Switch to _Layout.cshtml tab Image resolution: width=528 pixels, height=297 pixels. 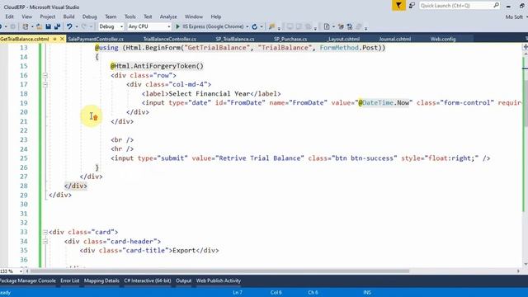pyautogui.click(x=343, y=39)
